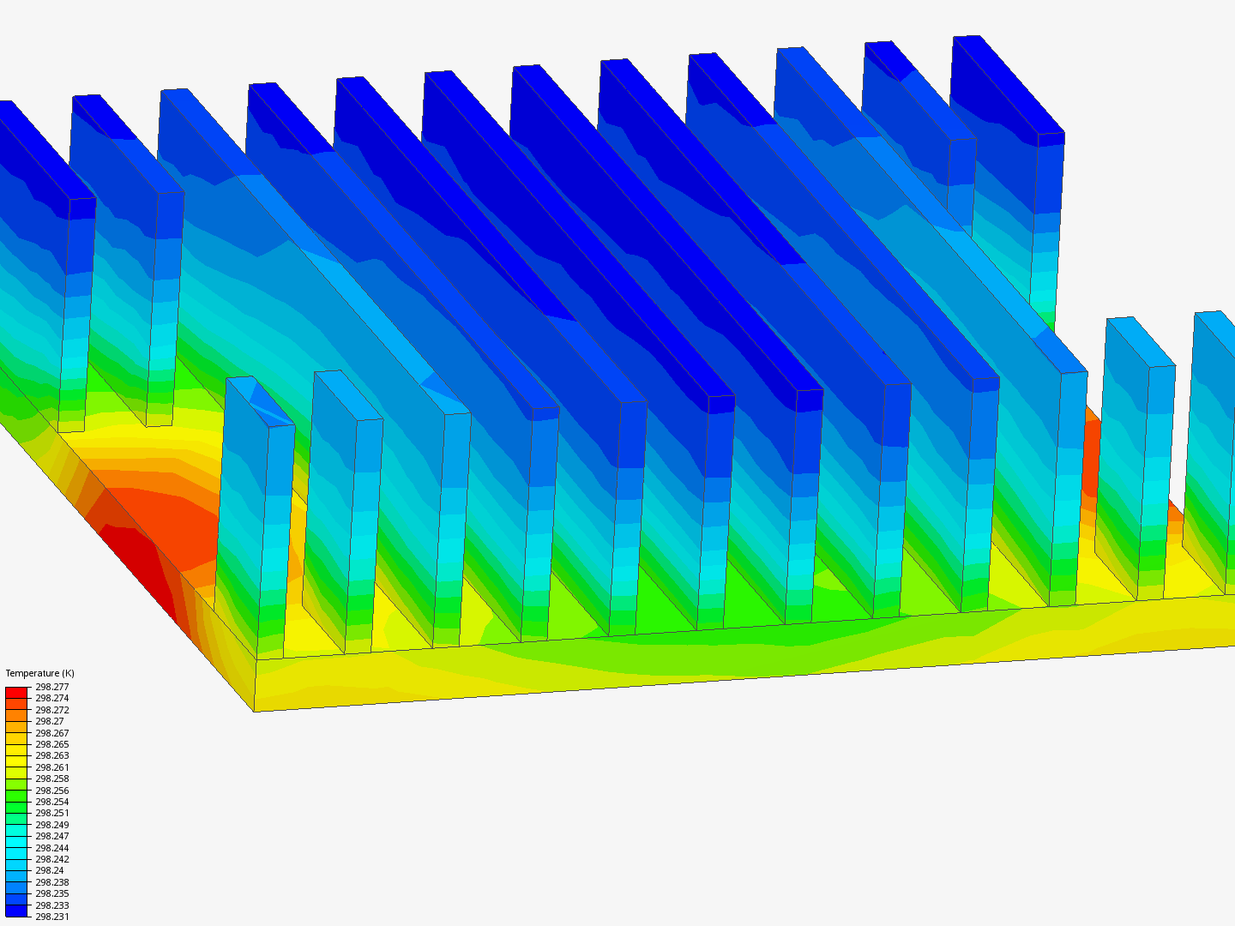Click the 298.267 legend value
The height and width of the screenshot is (926, 1235).
pos(52,733)
